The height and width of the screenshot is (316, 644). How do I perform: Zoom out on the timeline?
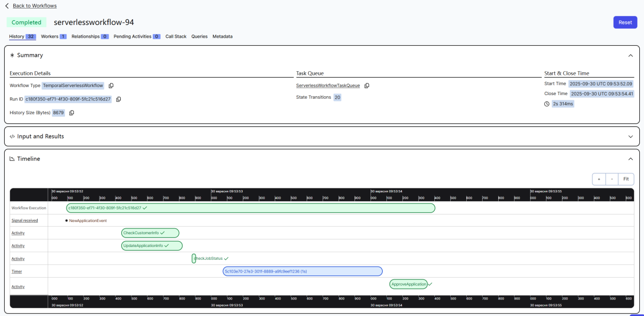(612, 179)
